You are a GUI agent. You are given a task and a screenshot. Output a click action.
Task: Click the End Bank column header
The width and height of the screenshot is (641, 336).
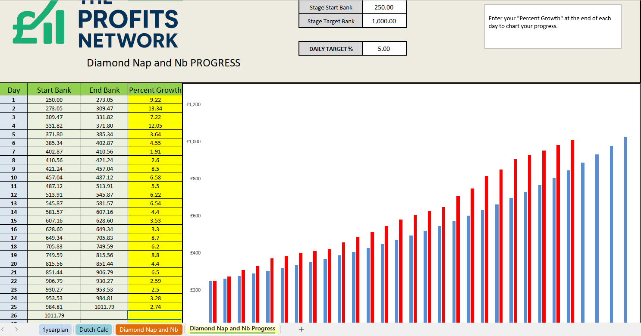coord(104,90)
